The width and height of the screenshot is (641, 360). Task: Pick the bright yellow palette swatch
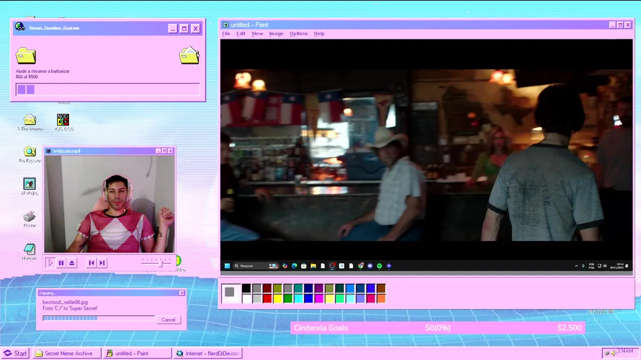pyautogui.click(x=277, y=298)
